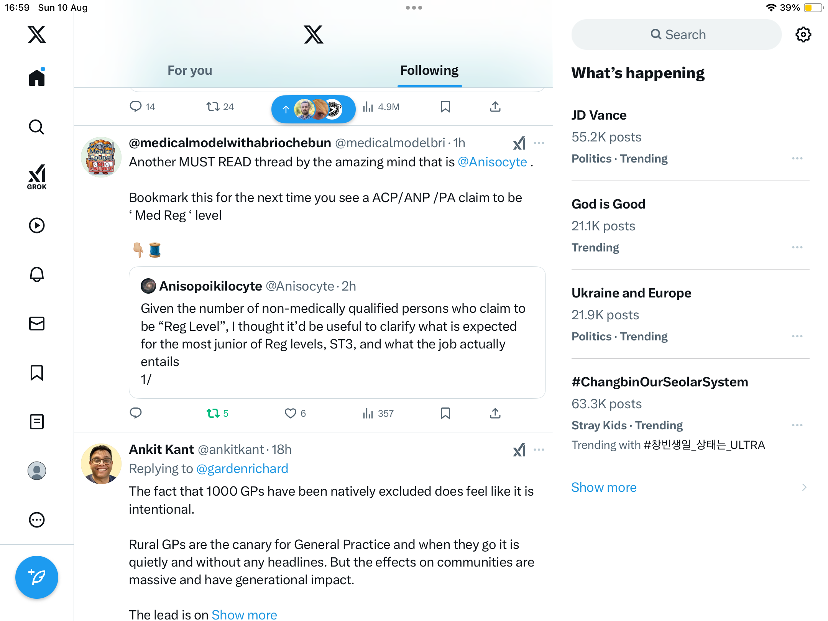Expand Show more trends chevron

[804, 487]
